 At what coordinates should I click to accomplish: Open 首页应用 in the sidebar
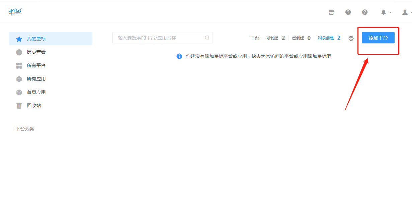51,92
